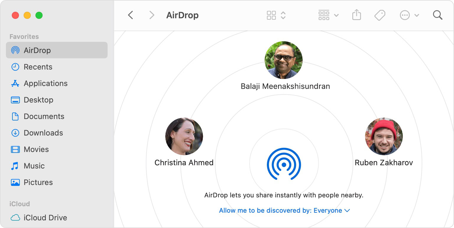Click the Music note icon
The image size is (454, 228).
15,166
